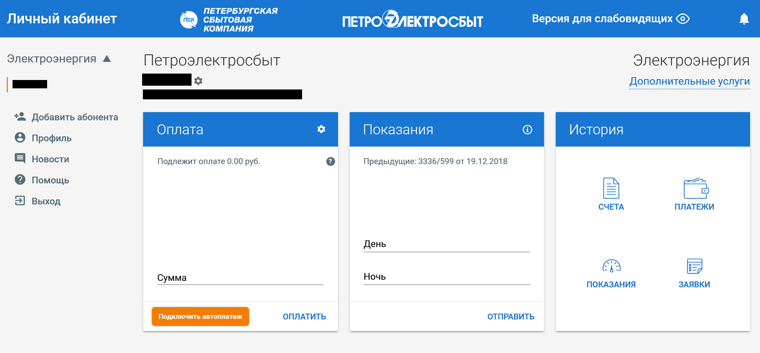Click the profile avatar icon
Viewport: 760px width, 353px height.
(x=20, y=138)
